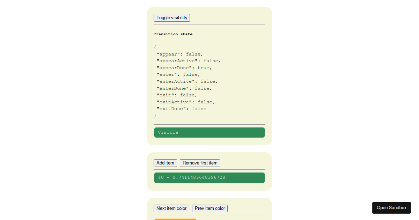
Task: Open the sandbox via Open Sandbox button
Action: (x=391, y=207)
